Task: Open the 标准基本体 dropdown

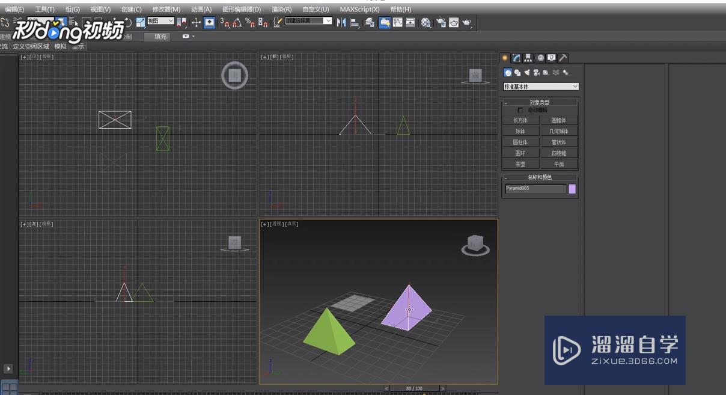Action: coord(540,87)
